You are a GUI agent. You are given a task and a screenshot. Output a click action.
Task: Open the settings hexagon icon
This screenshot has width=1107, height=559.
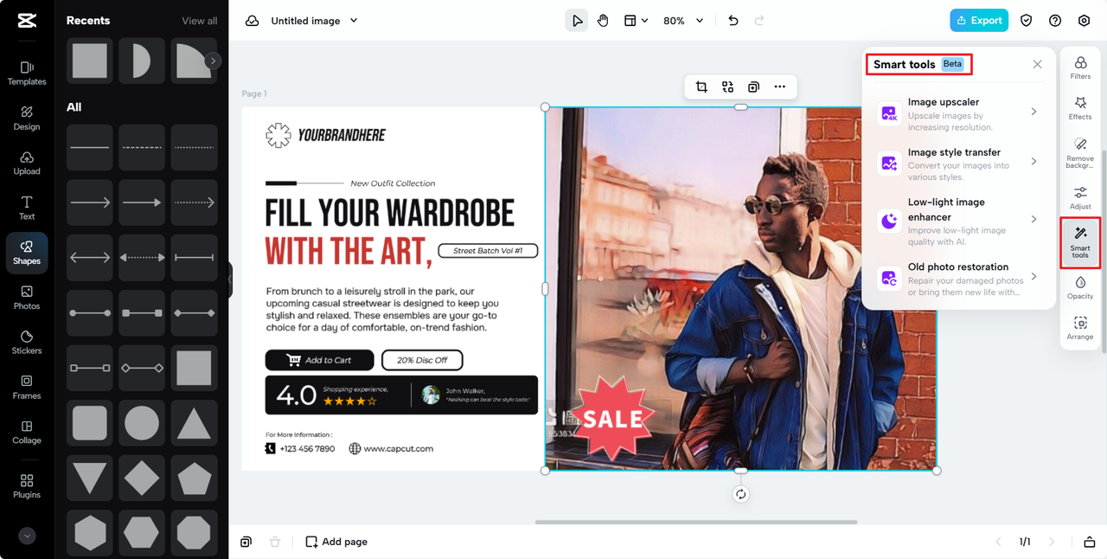(1085, 21)
